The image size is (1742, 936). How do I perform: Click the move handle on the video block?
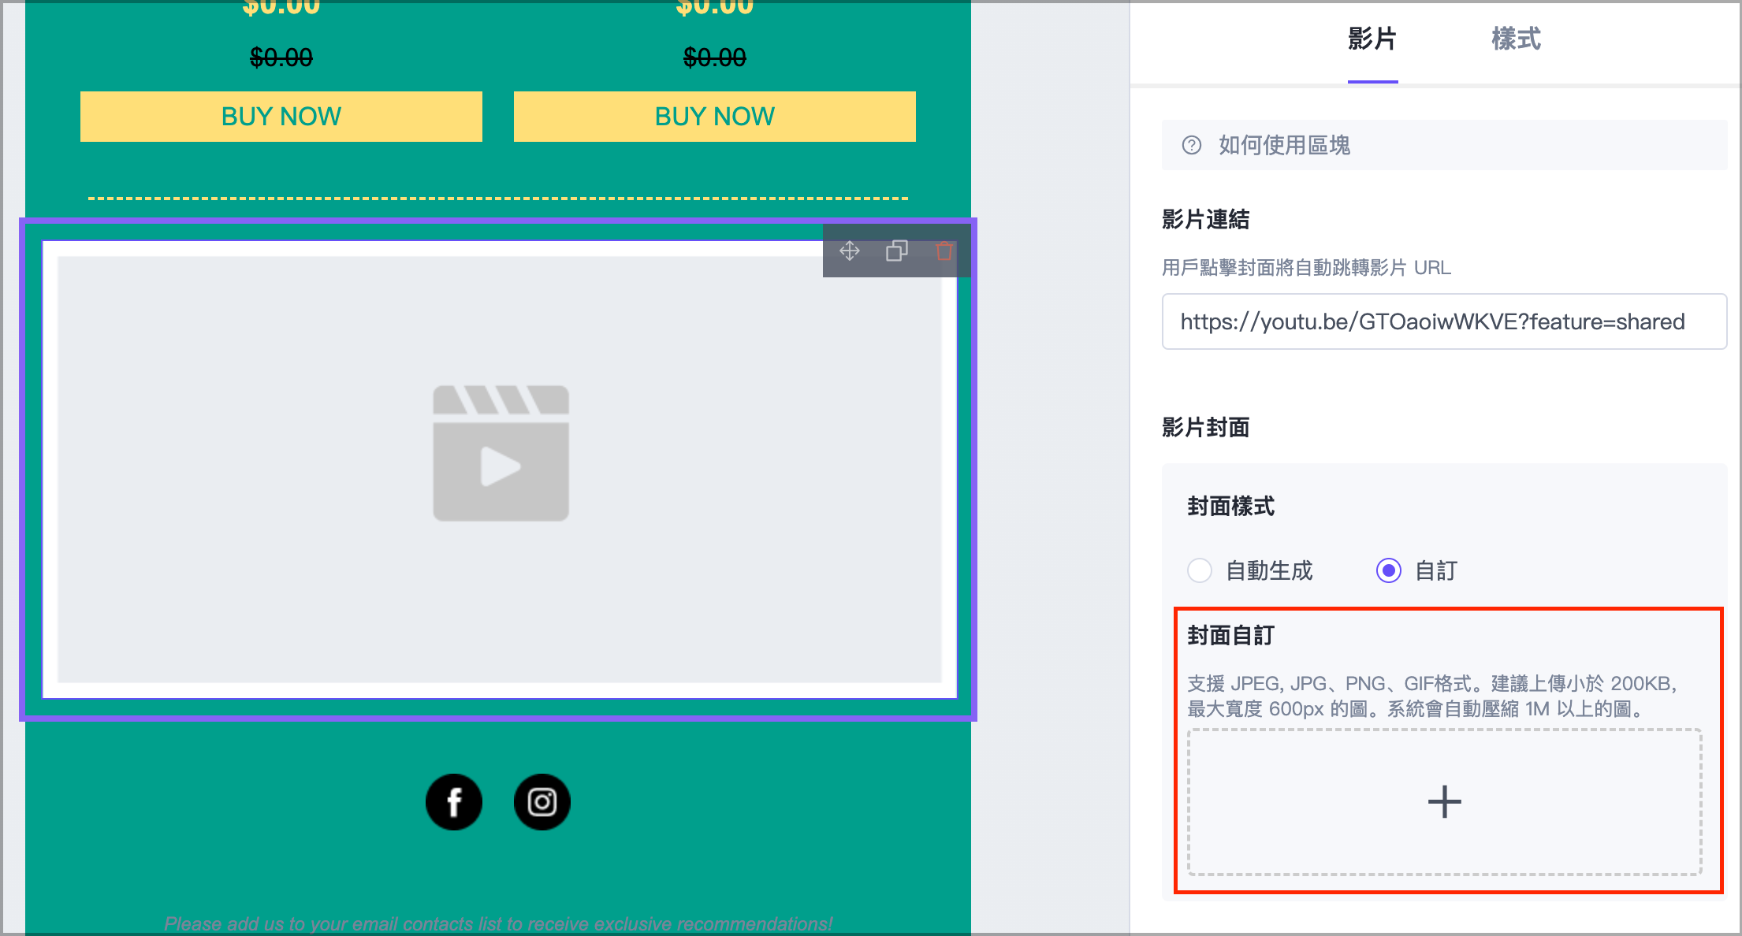point(850,251)
